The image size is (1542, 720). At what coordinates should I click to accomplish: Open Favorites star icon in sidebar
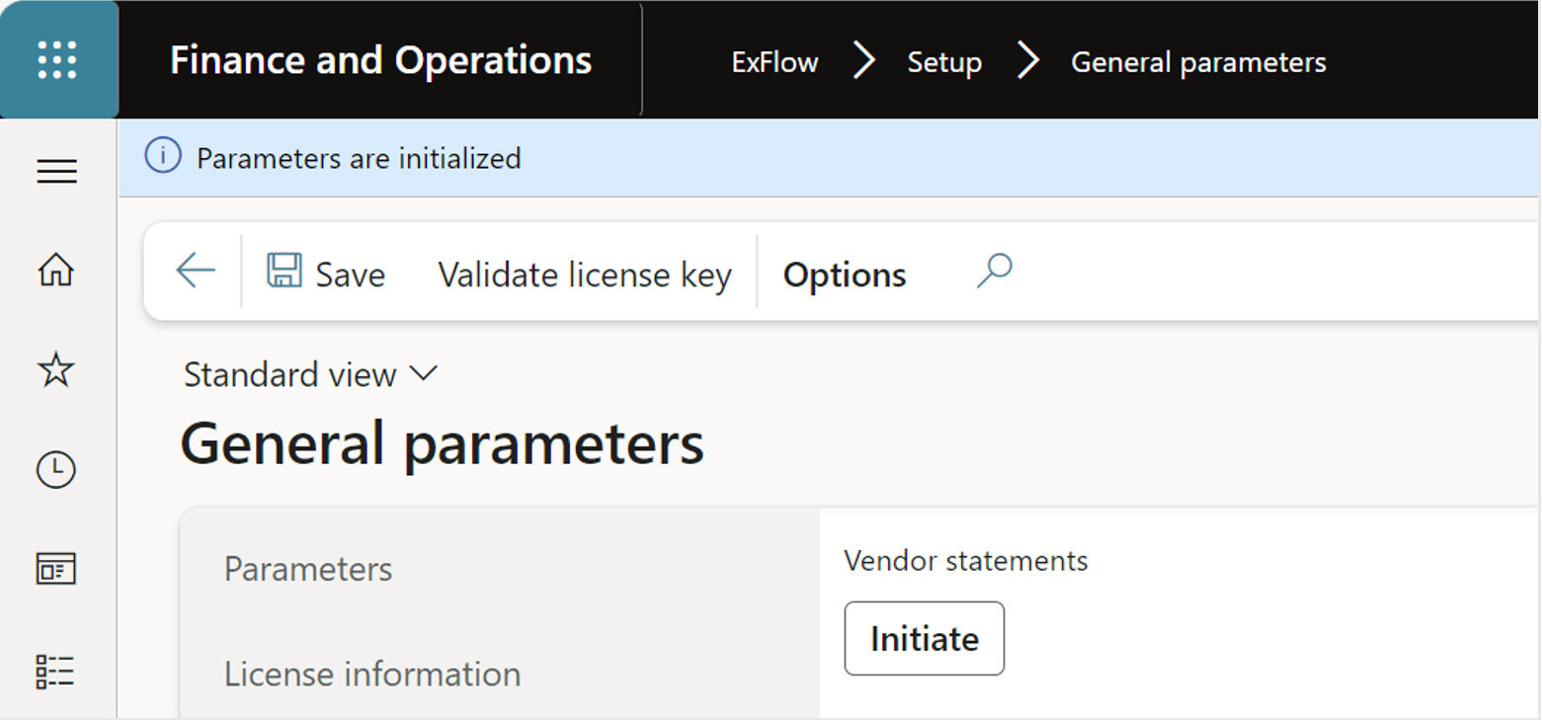[56, 370]
